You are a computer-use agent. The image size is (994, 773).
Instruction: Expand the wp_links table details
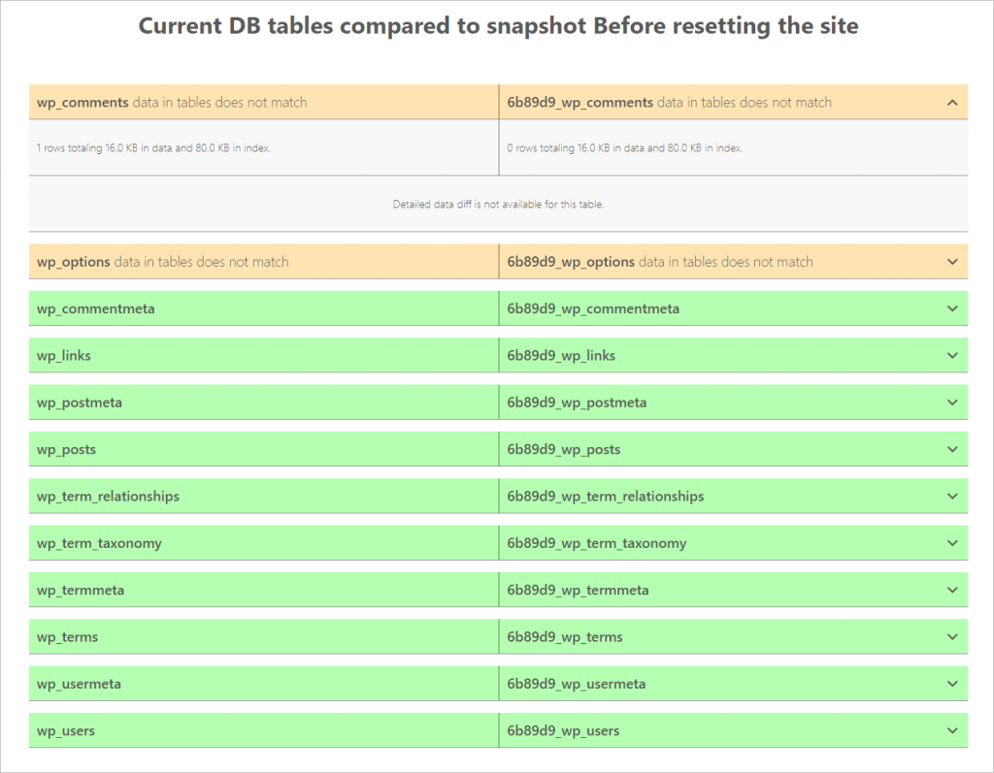tap(952, 355)
